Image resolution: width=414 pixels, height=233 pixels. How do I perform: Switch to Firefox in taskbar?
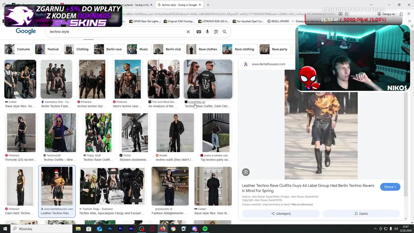pos(163,229)
